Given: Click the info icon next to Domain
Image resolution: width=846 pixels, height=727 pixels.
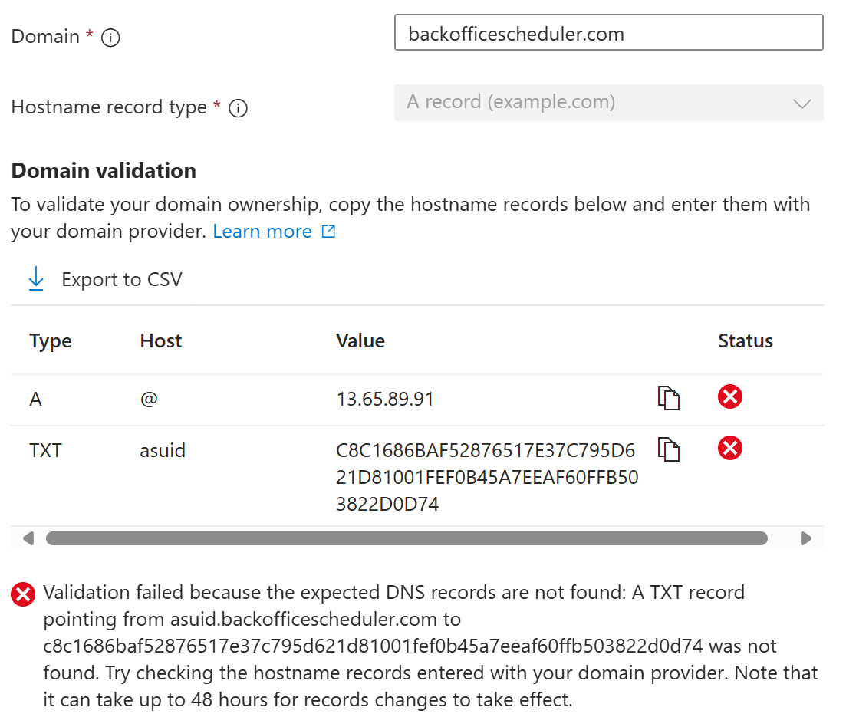Looking at the screenshot, I should 110,36.
